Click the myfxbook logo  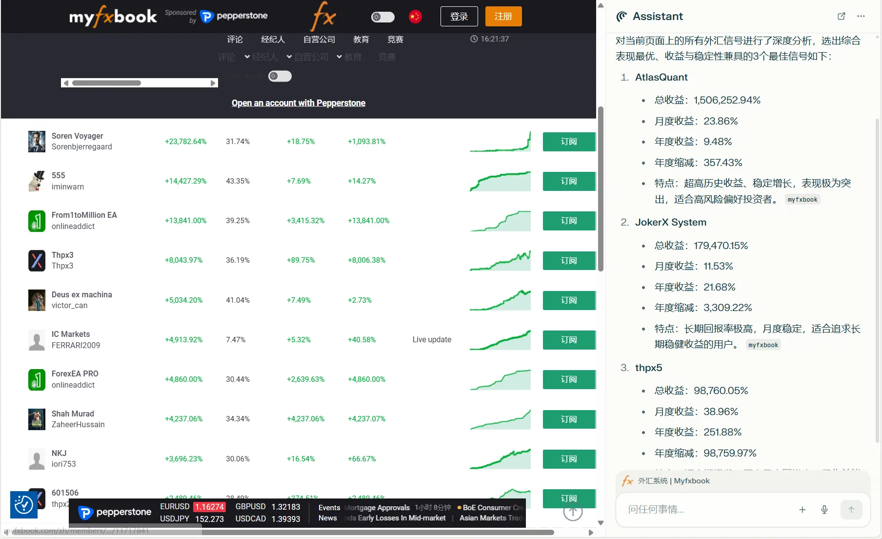(113, 17)
